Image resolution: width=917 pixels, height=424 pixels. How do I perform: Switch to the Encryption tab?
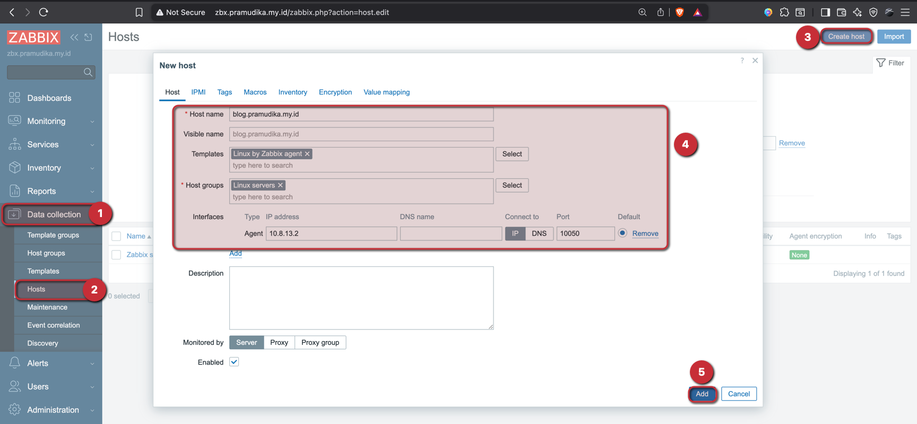point(335,92)
